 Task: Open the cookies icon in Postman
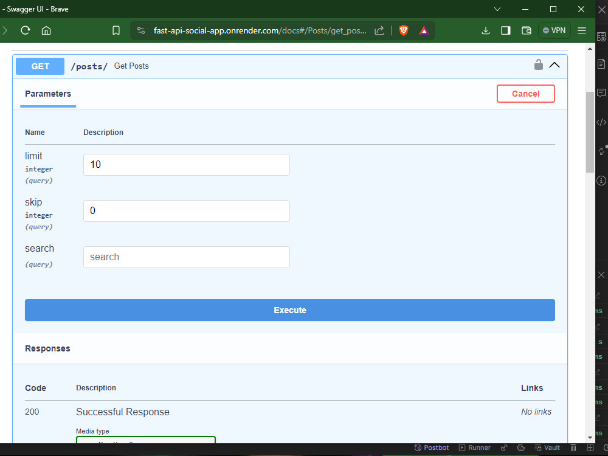coord(521,447)
